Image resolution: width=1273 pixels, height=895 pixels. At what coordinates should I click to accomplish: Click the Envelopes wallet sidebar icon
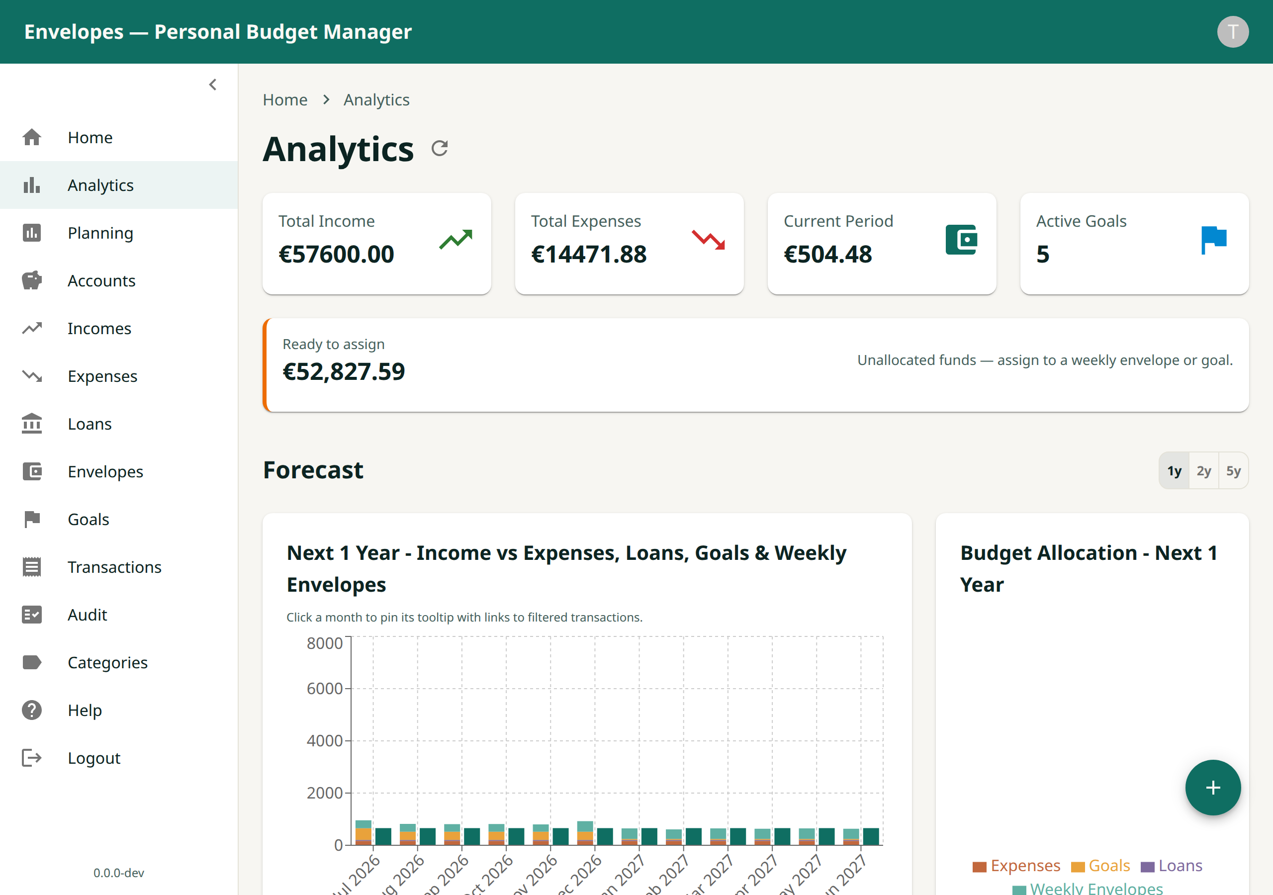[32, 471]
